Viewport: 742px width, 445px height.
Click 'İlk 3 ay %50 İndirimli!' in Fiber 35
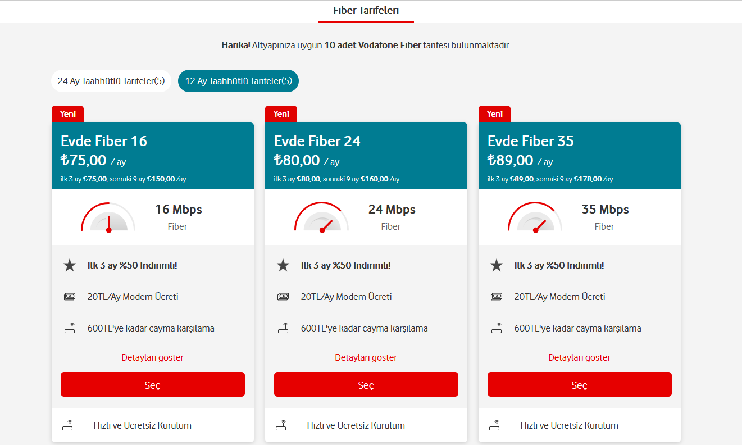click(x=559, y=265)
